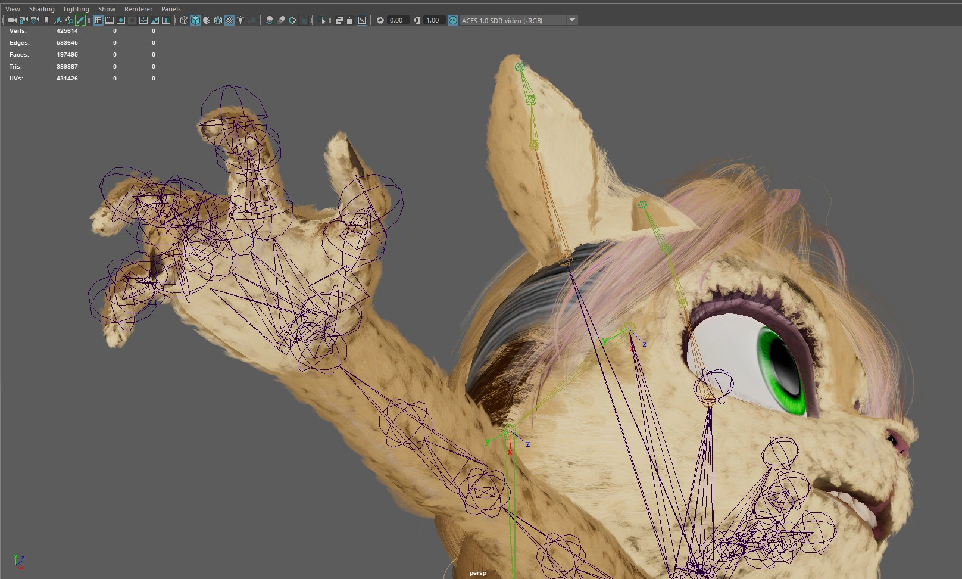This screenshot has height=579, width=962.
Task: Open the Panels menu
Action: pyautogui.click(x=171, y=9)
